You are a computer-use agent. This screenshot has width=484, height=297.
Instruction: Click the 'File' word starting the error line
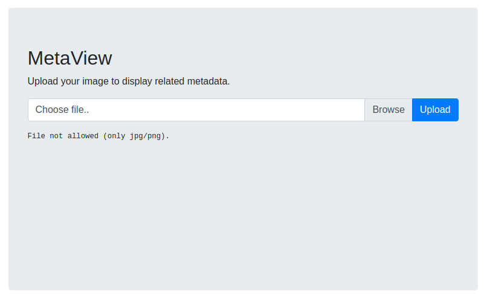(36, 136)
